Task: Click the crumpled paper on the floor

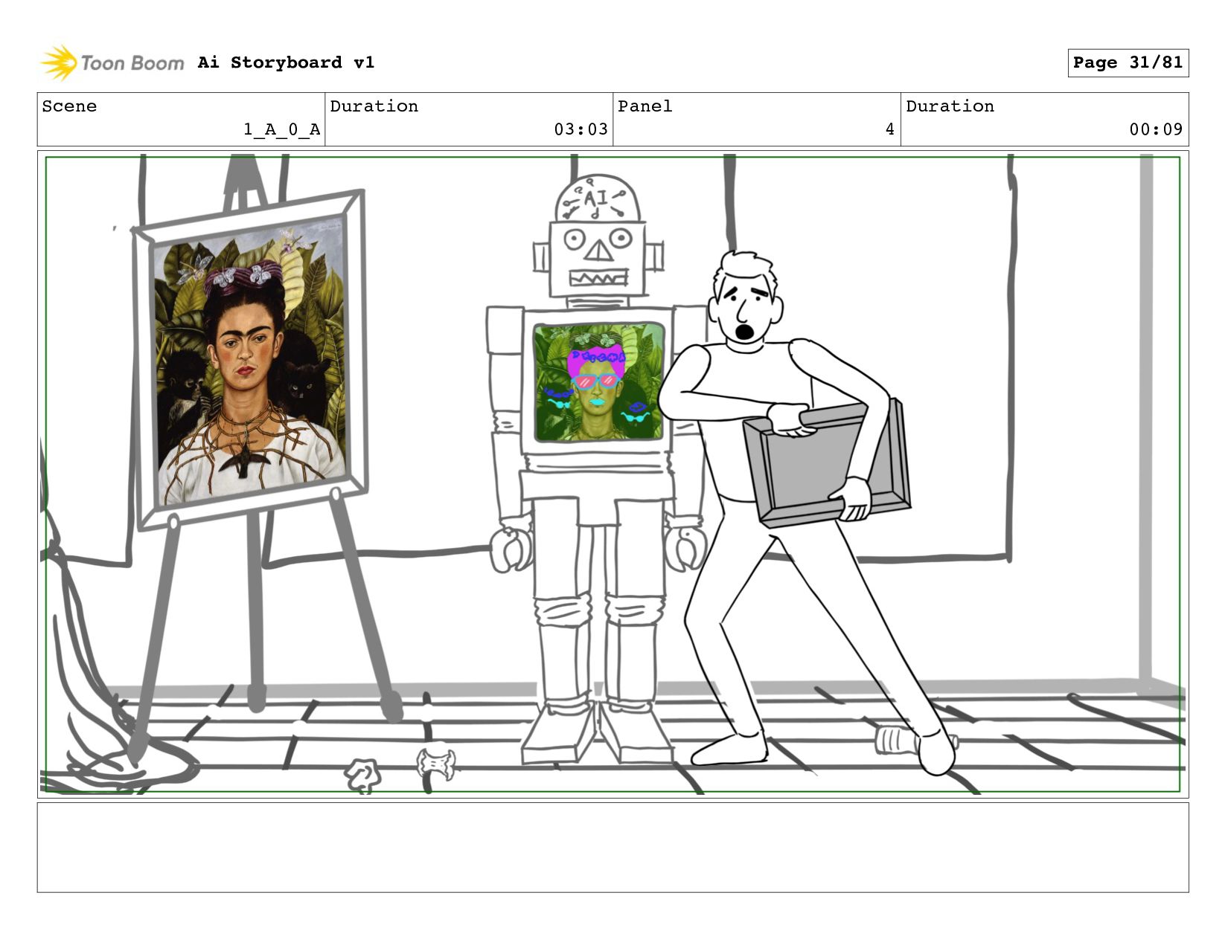Action: [x=363, y=775]
